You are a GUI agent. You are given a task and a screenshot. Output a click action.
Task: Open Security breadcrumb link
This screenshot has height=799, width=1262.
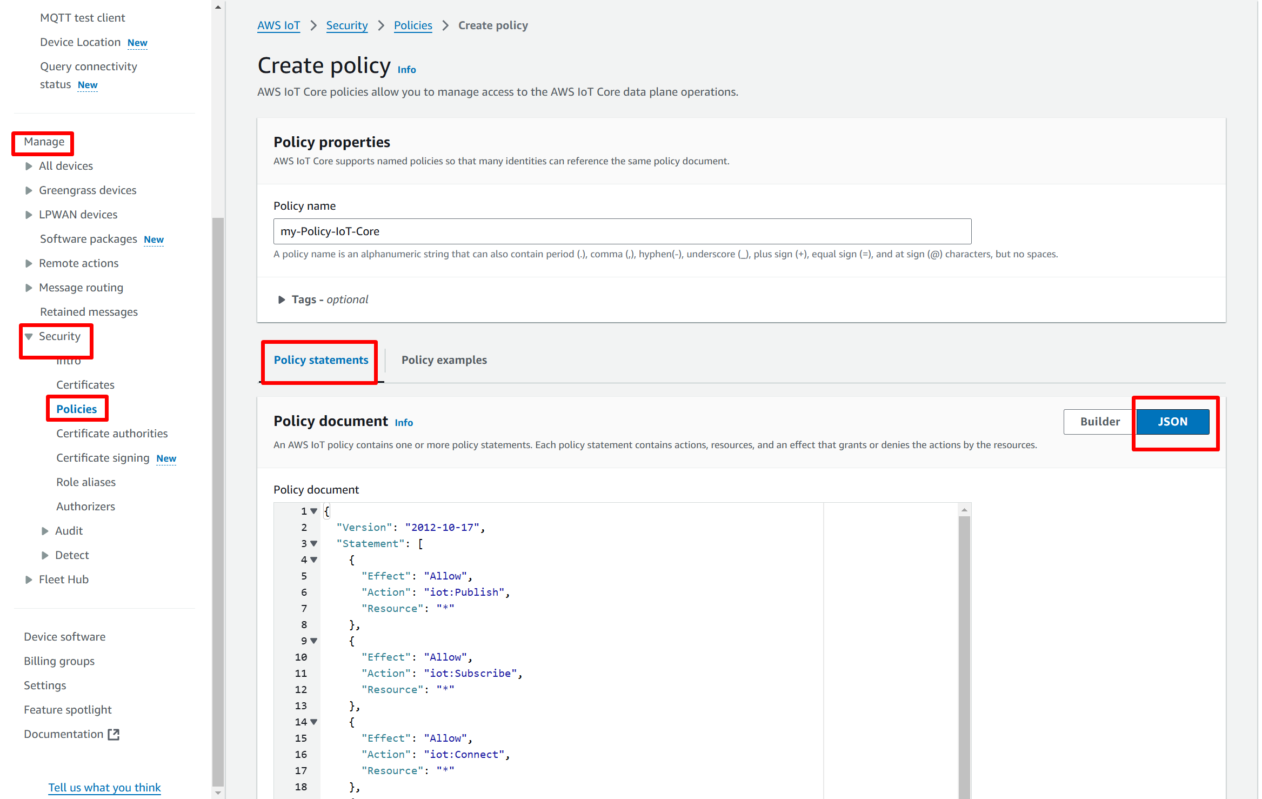coord(346,25)
